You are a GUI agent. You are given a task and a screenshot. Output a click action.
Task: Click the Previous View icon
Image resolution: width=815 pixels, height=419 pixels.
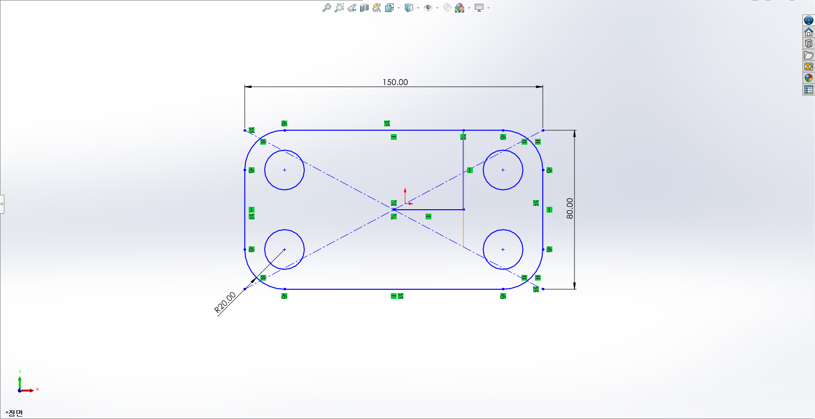[x=352, y=8]
